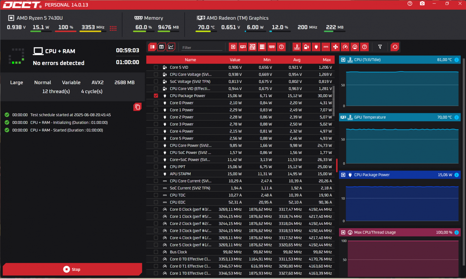
Task: Select the GPU Temperature graph header
Action: point(400,117)
